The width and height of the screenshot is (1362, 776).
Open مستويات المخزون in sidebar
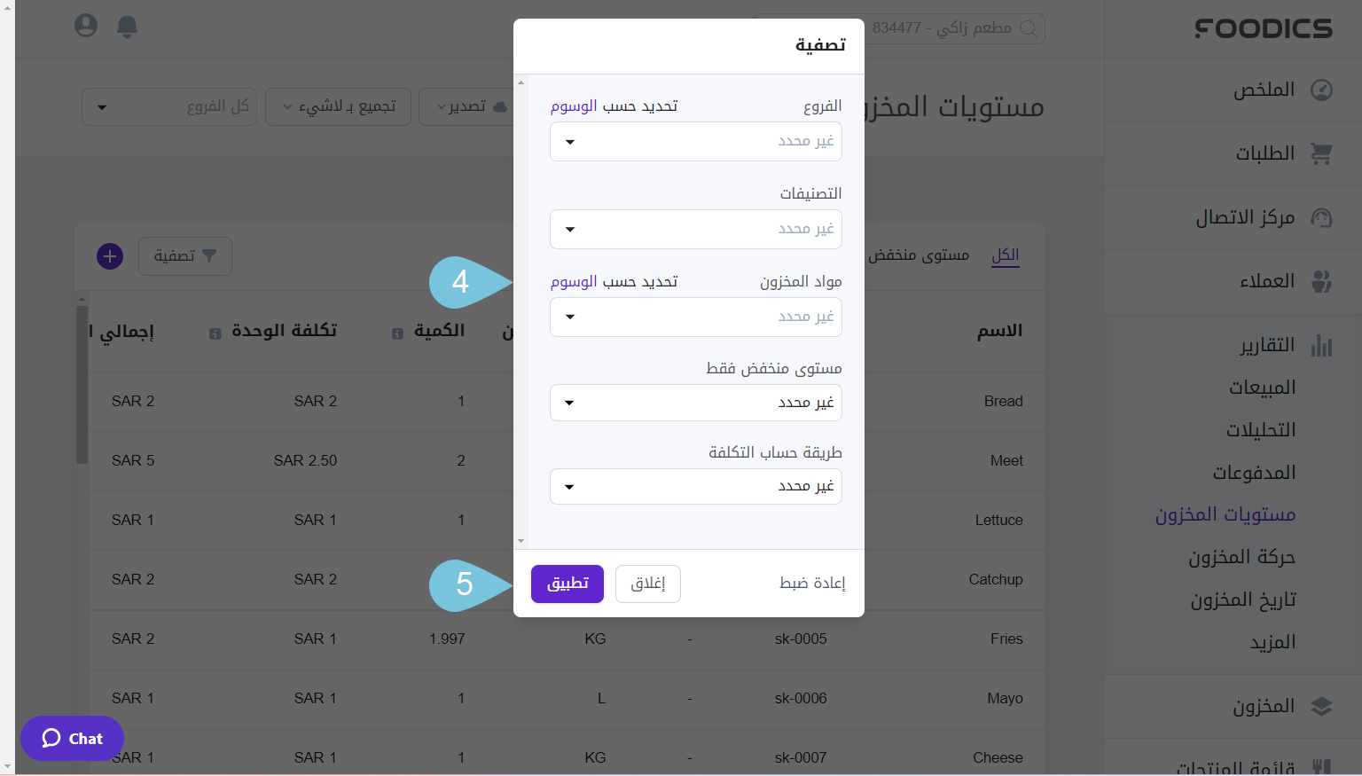click(x=1225, y=515)
